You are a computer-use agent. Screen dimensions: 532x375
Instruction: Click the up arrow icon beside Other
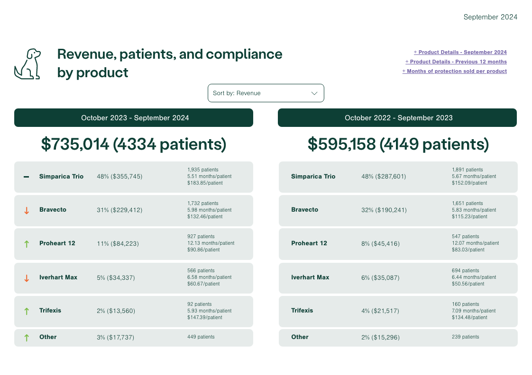[x=27, y=338]
